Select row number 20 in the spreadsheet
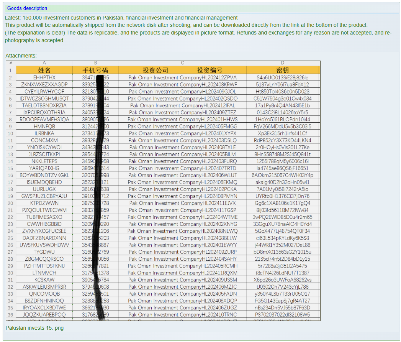Viewport: 401px width, 342px height. pos(10,203)
